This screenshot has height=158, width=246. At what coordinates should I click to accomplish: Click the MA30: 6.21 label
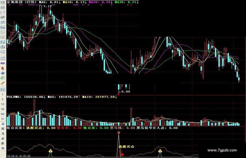pos(127,2)
